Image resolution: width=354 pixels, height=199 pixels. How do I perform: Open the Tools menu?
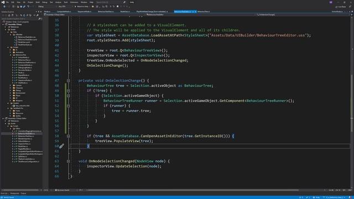coord(65,2)
